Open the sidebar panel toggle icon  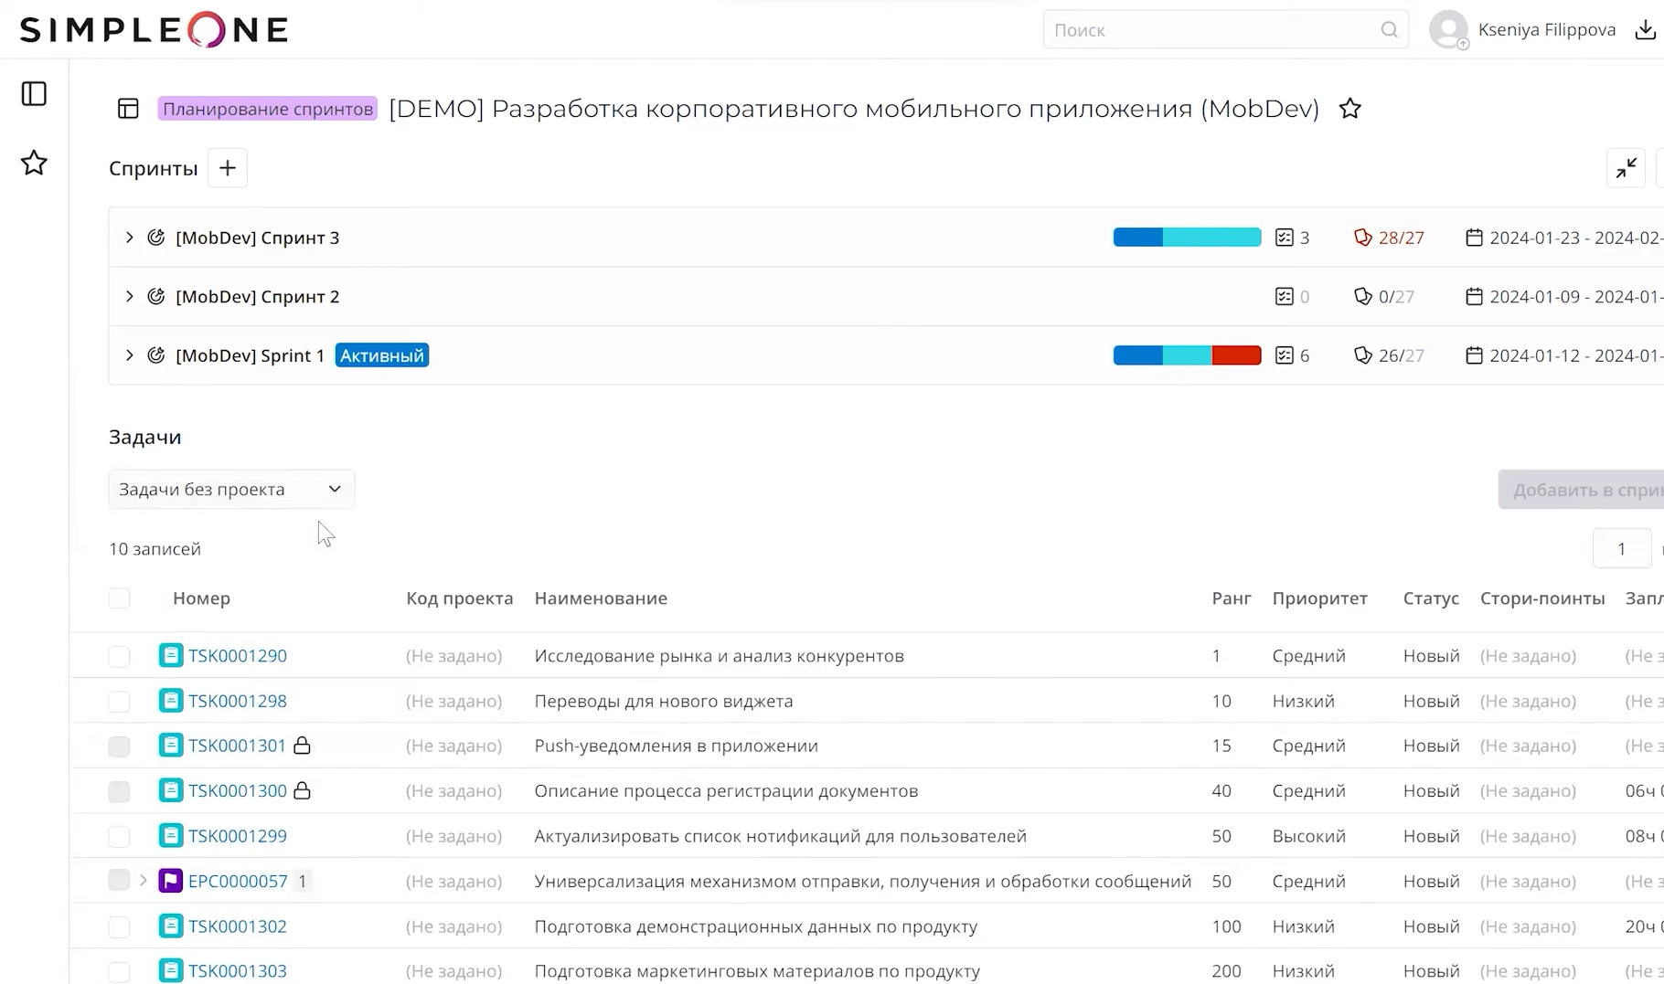pos(34,93)
